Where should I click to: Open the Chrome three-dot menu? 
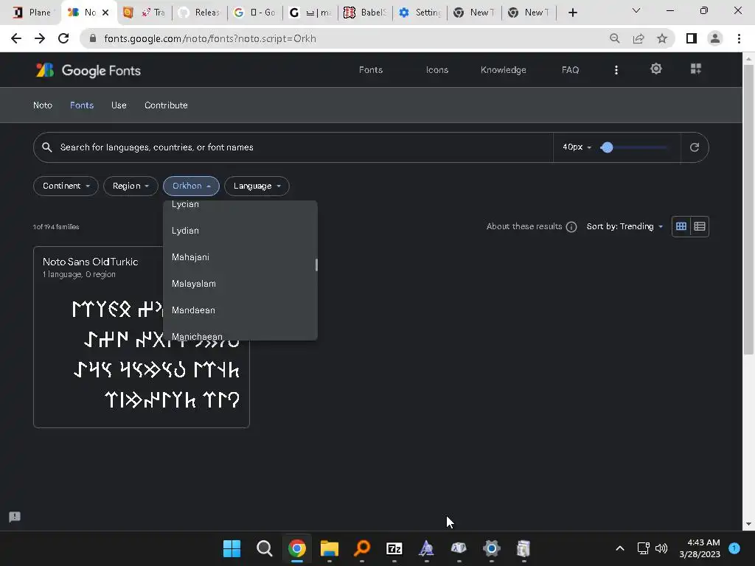pos(739,38)
